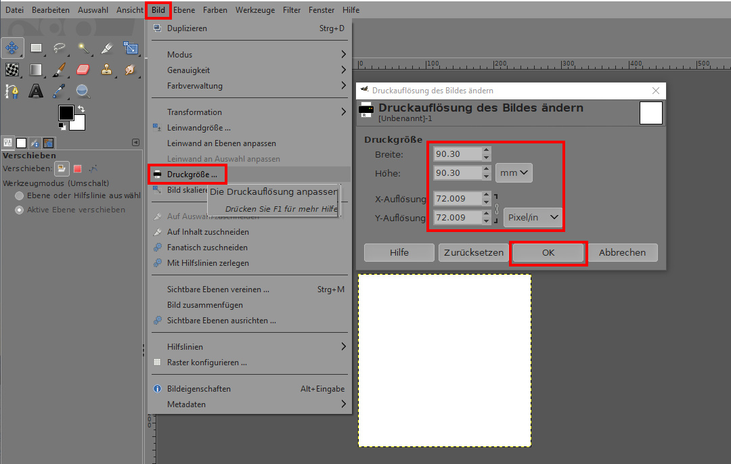Click the image thumbnail in dialog header

(x=651, y=113)
